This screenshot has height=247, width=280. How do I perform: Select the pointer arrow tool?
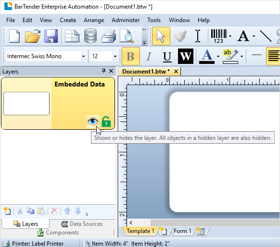coord(161,36)
